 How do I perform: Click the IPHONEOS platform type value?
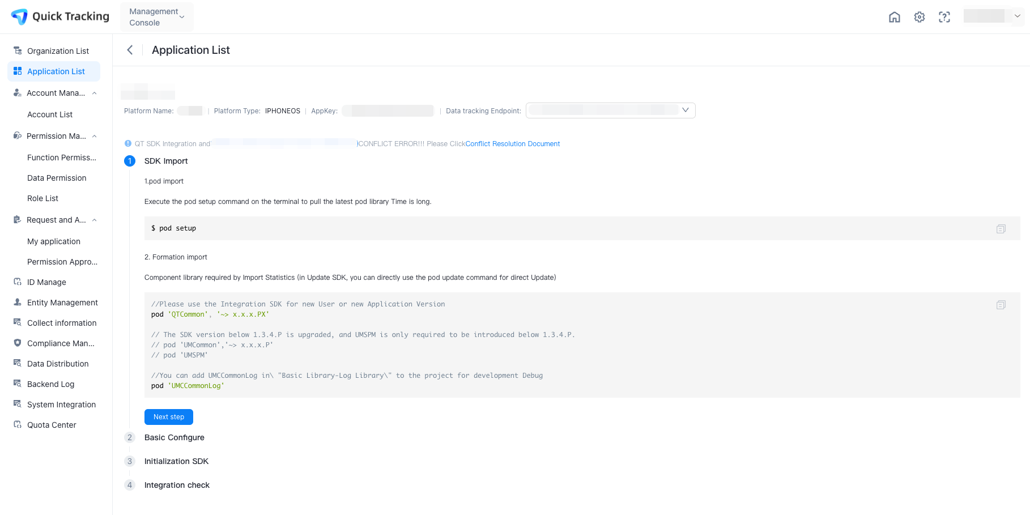283,111
